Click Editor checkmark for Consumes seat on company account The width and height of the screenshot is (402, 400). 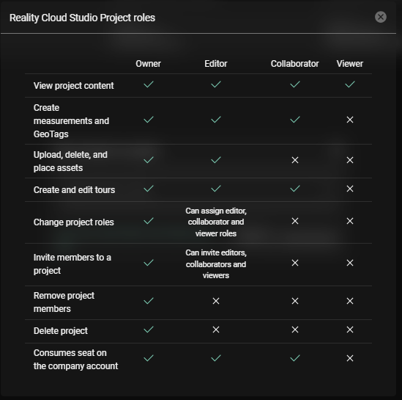(x=216, y=358)
